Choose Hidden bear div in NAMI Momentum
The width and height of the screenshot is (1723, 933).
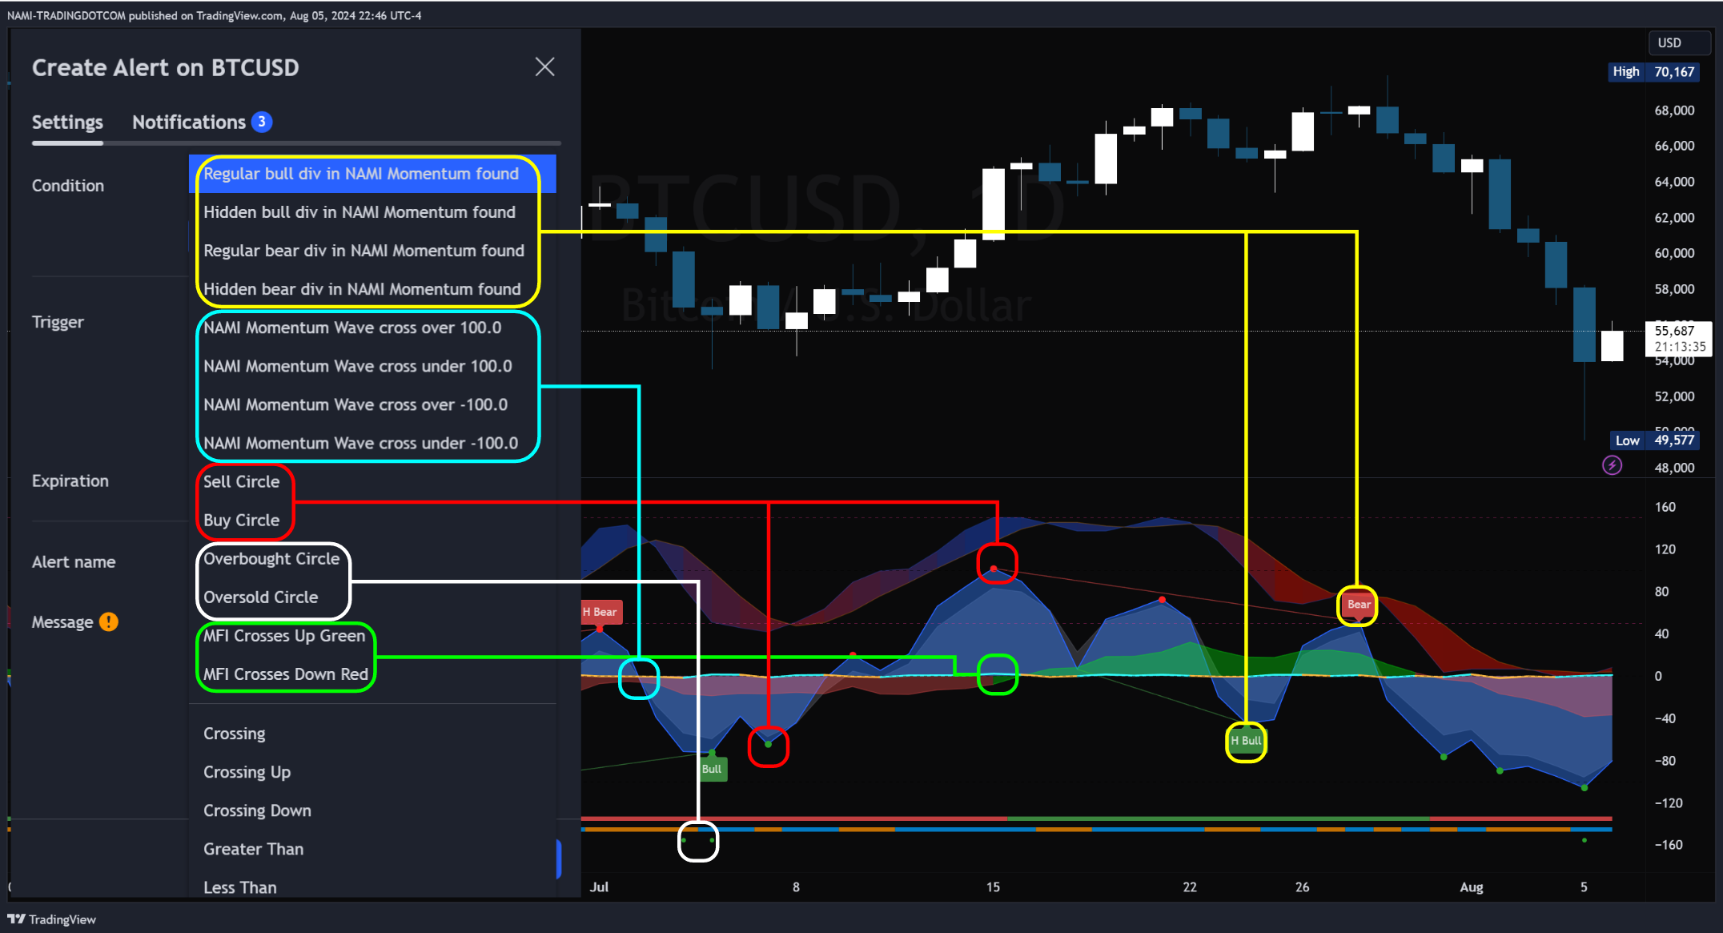(x=361, y=289)
